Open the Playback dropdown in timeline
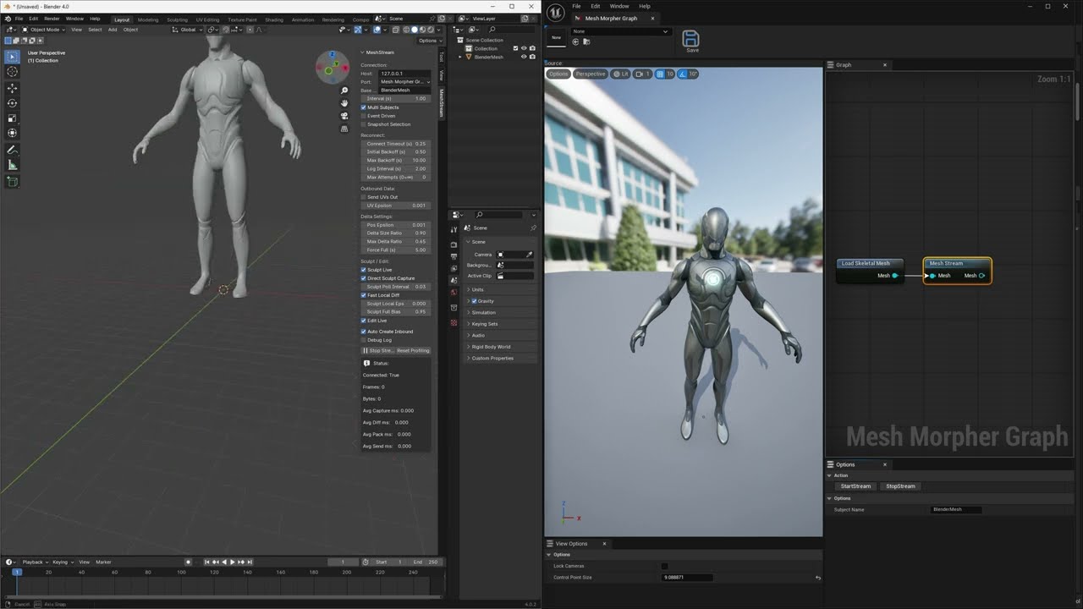 (34, 562)
